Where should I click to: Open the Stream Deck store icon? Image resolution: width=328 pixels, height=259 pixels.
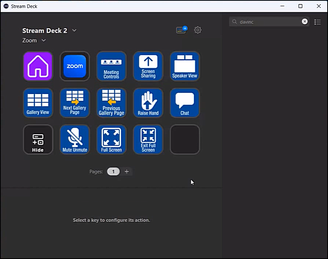(x=182, y=30)
